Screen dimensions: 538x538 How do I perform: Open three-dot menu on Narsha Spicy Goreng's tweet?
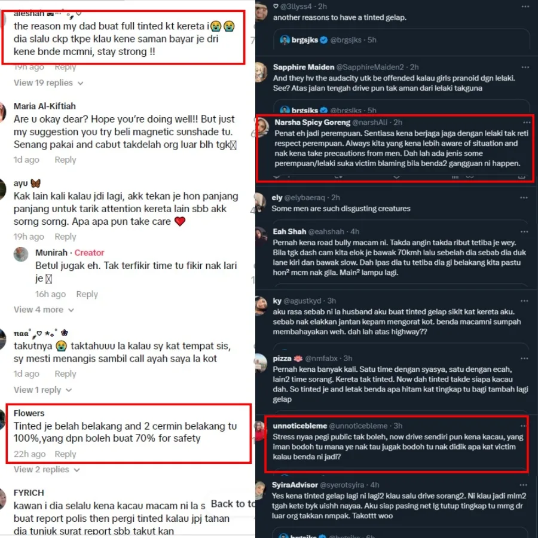click(x=524, y=123)
